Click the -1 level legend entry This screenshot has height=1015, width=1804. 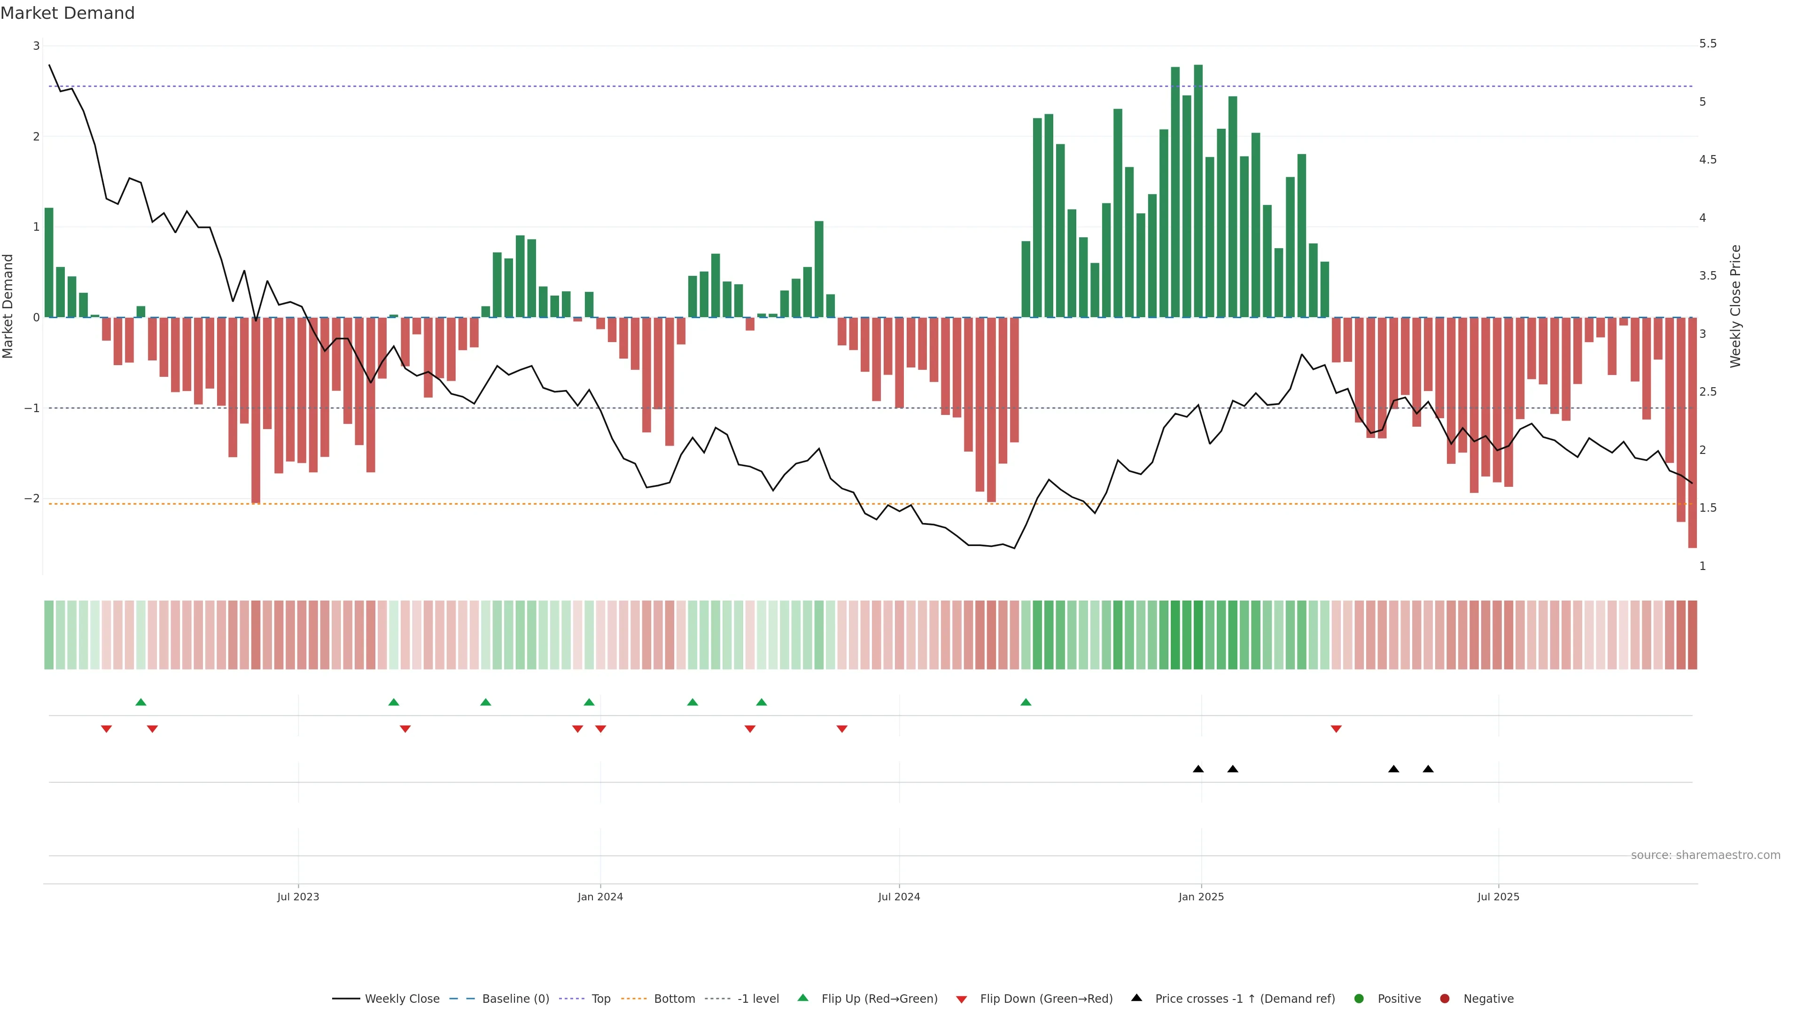758,999
